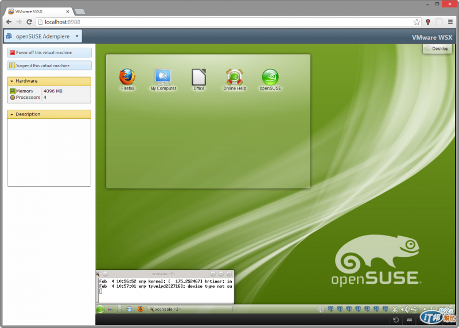Click the X window menu icon of xconsole

coord(98,274)
